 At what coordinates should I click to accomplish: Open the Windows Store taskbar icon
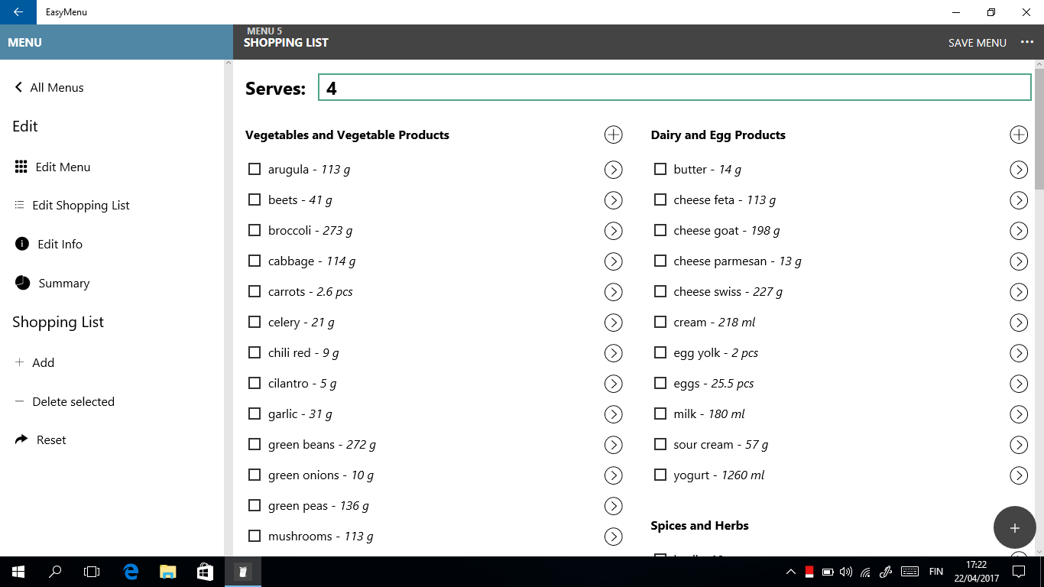205,571
